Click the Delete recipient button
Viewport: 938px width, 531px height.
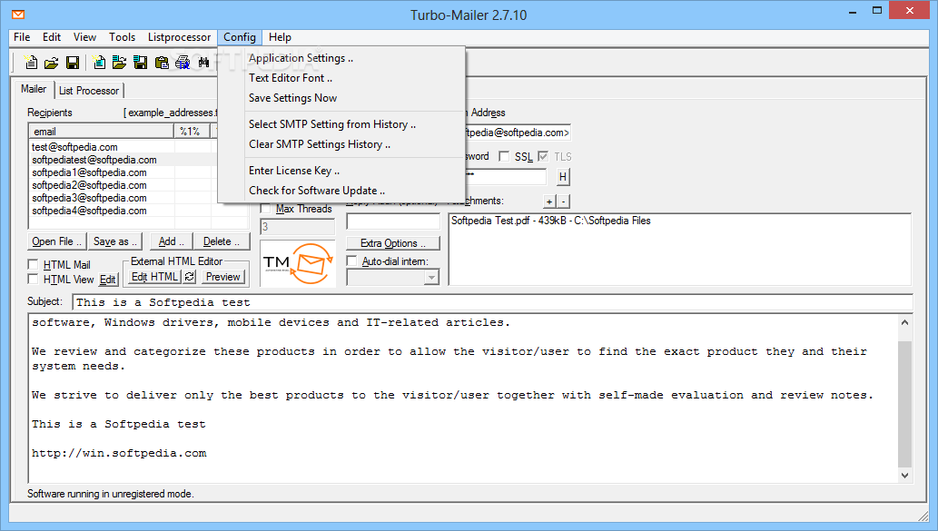point(222,241)
